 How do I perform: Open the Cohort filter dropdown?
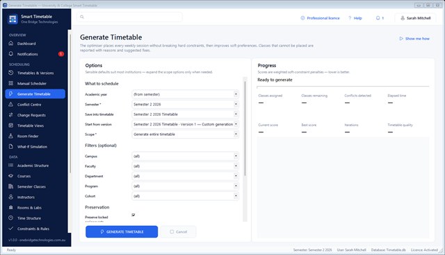pos(185,196)
